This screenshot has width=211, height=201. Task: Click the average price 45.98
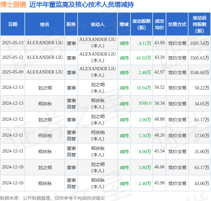pyautogui.click(x=159, y=183)
